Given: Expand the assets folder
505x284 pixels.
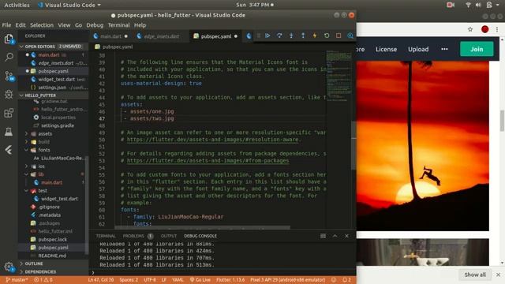Looking at the screenshot, I should coord(45,133).
